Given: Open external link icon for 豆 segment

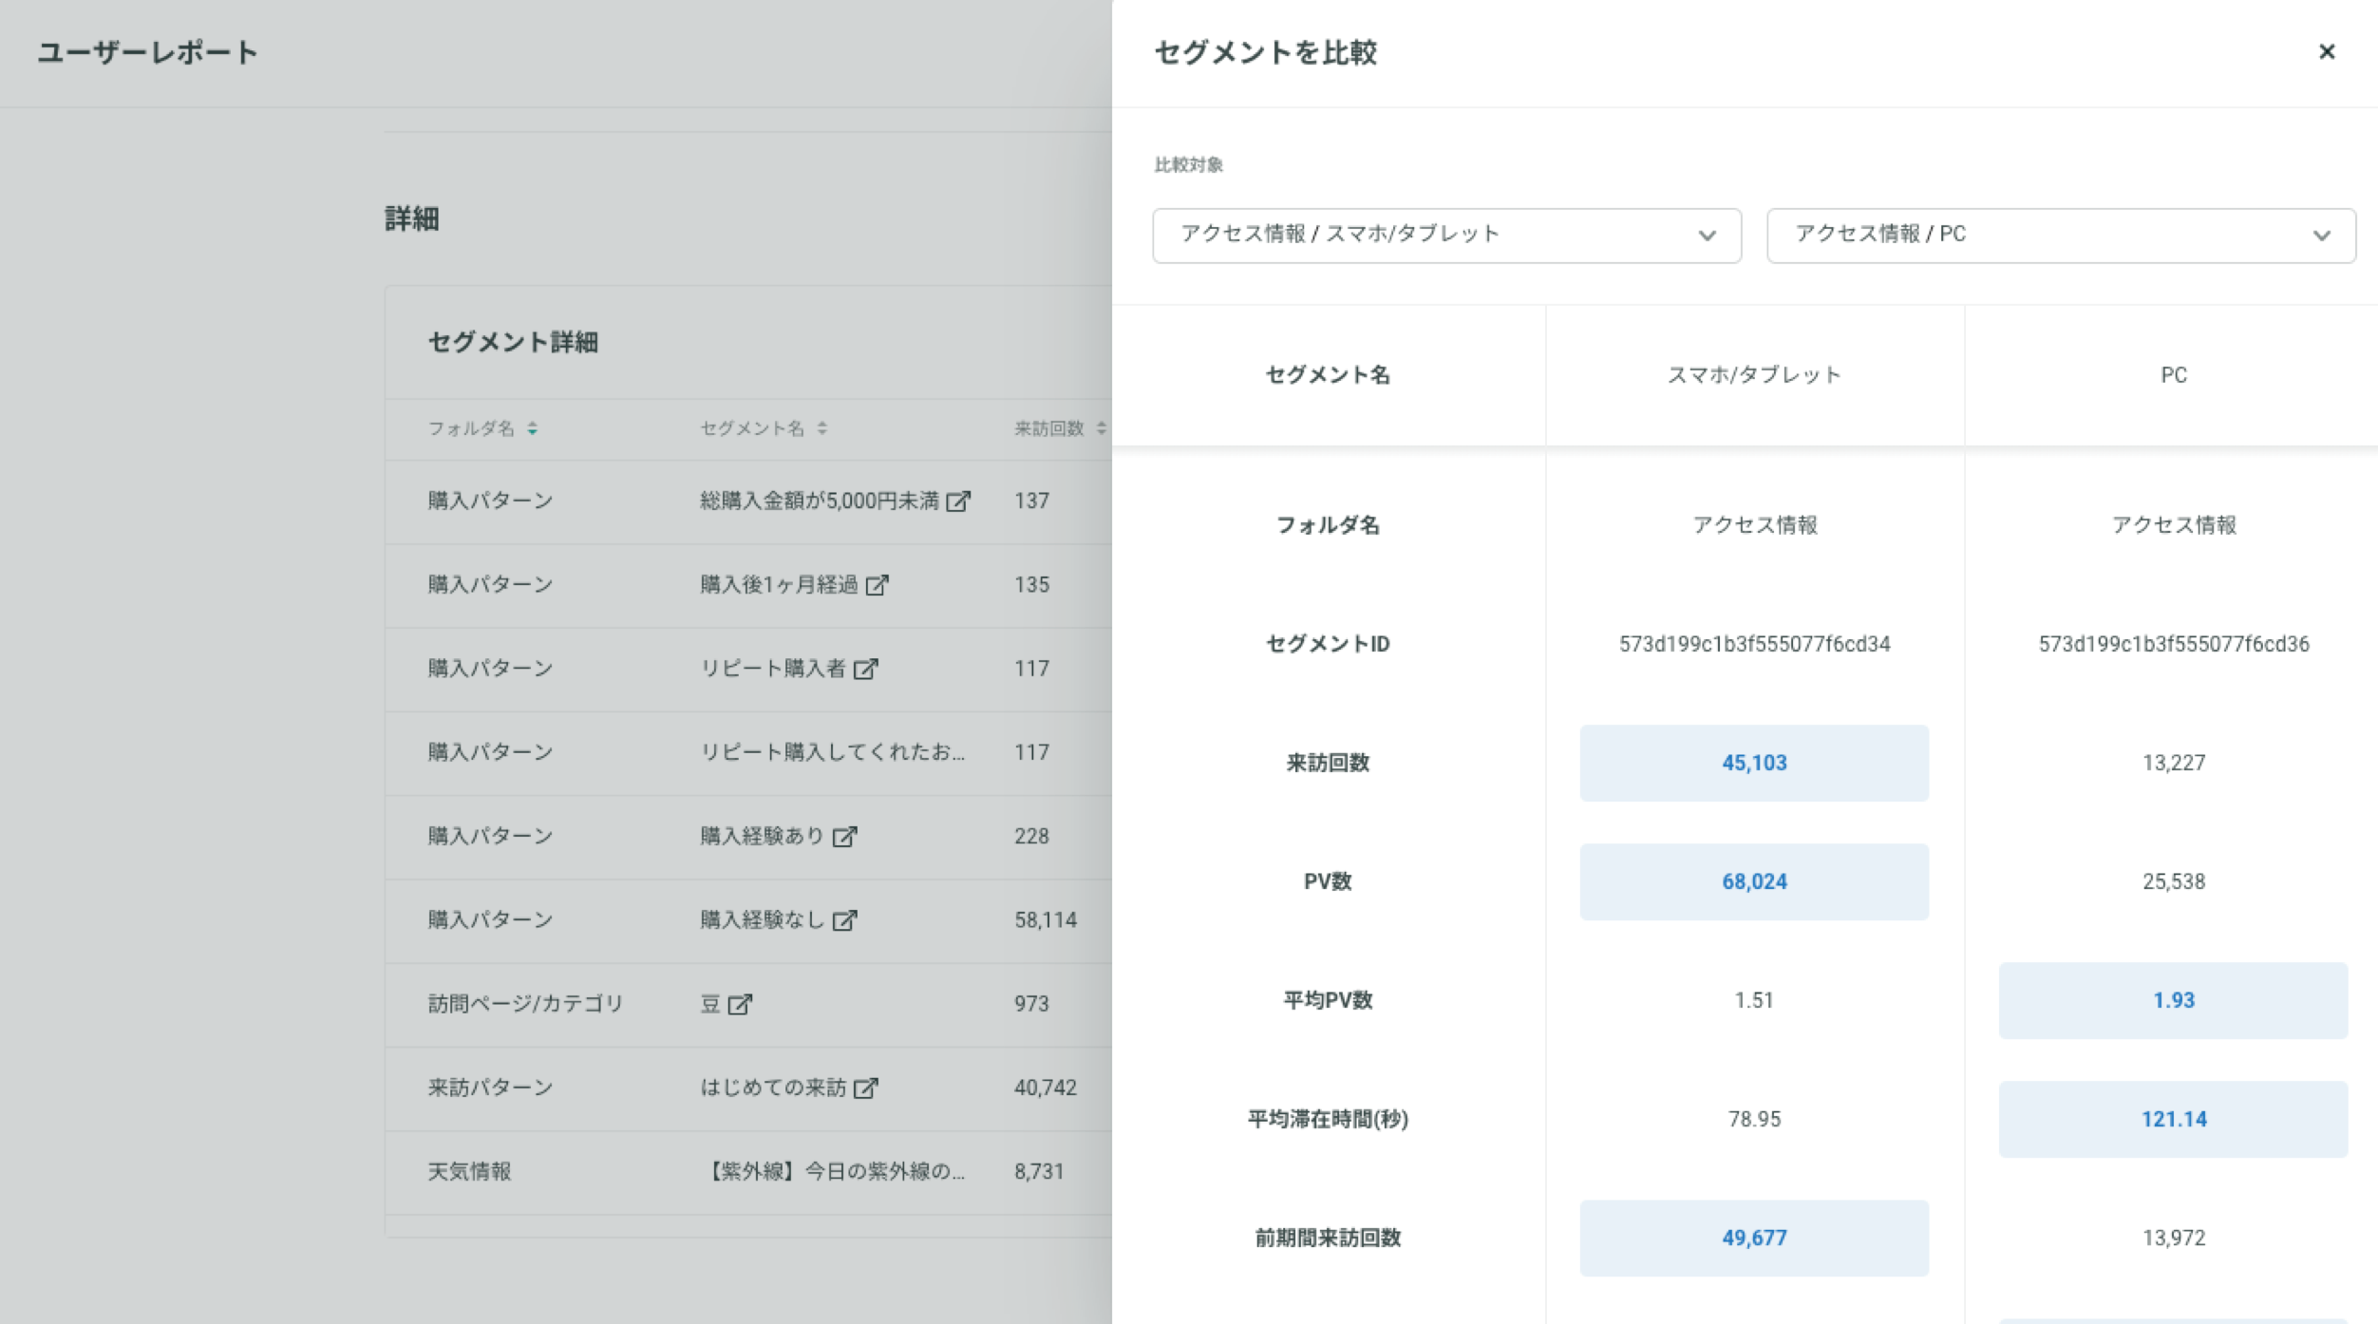Looking at the screenshot, I should [x=740, y=1004].
